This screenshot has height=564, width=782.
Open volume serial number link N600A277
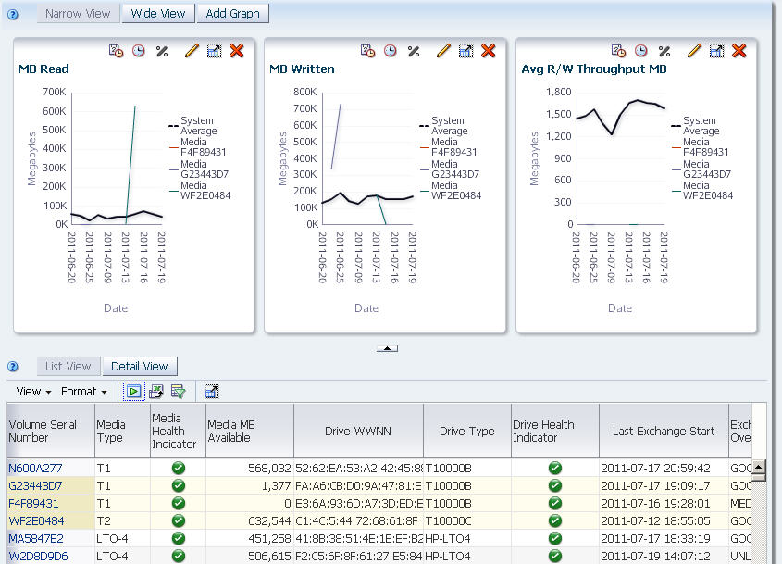[35, 469]
